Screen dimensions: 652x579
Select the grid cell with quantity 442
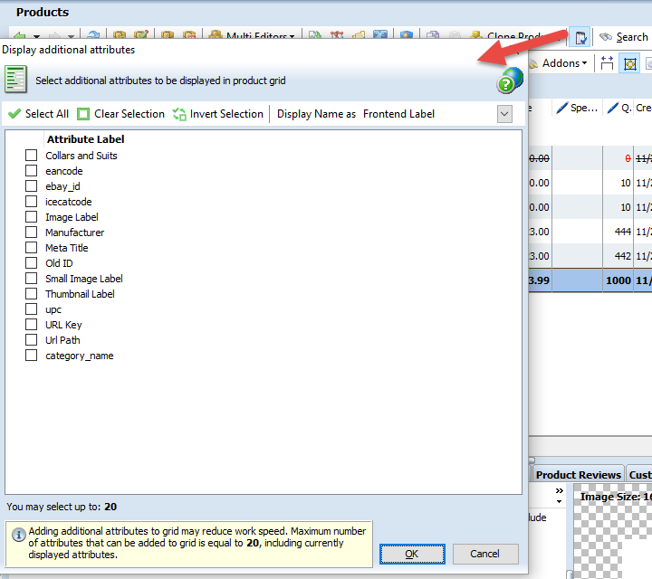pyautogui.click(x=618, y=256)
